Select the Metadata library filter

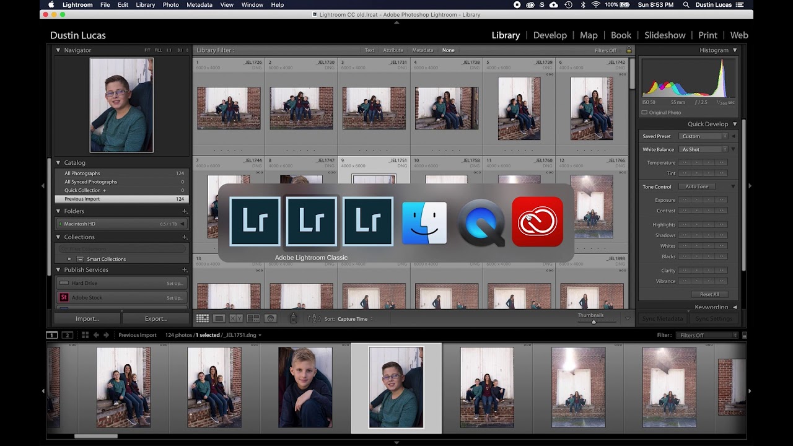[423, 50]
